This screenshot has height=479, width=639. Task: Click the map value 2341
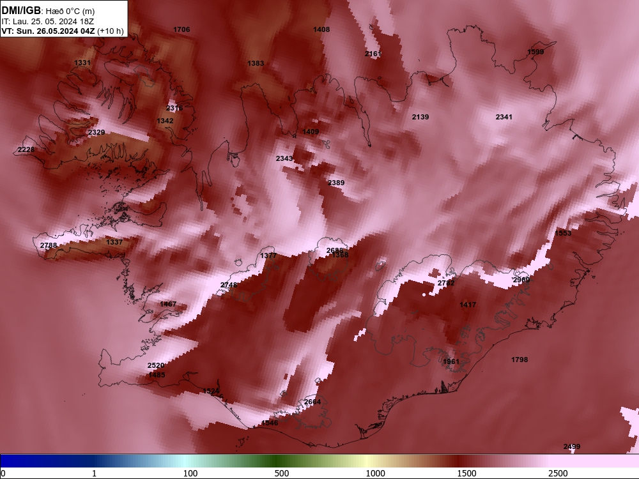coord(504,117)
